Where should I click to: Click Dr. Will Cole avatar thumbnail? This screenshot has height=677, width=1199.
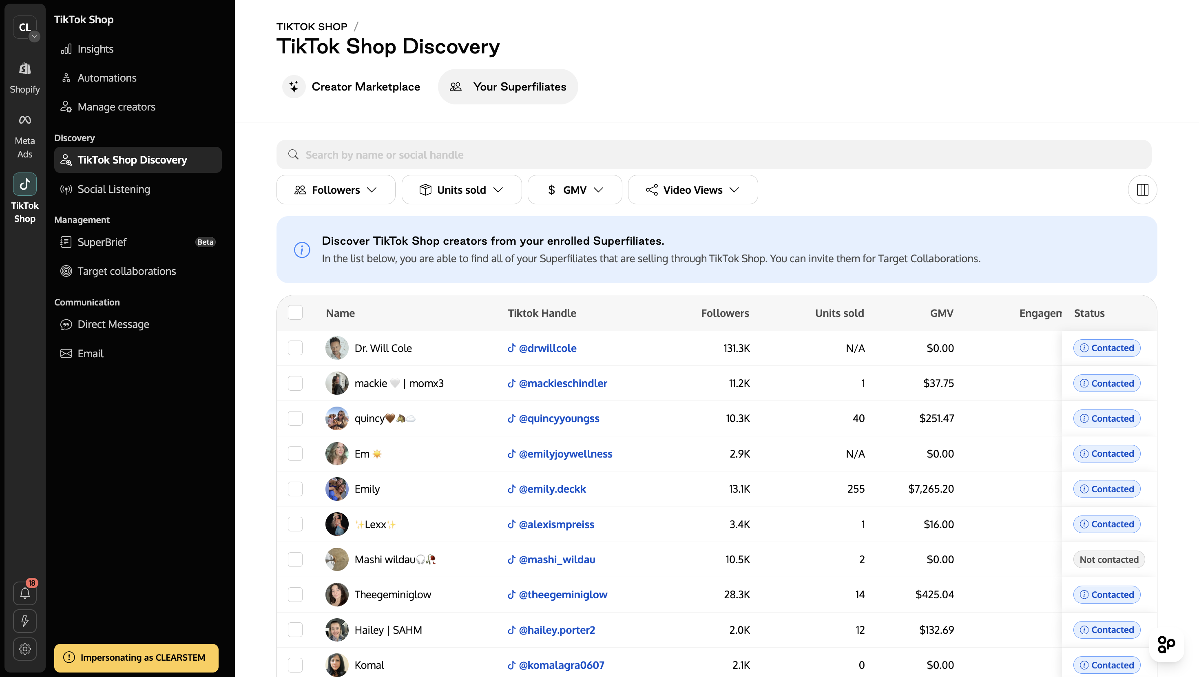(336, 348)
